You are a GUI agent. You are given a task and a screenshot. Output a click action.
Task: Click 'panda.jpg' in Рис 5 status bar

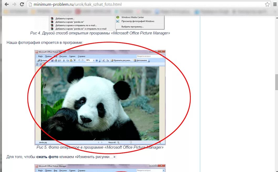[x=43, y=142]
